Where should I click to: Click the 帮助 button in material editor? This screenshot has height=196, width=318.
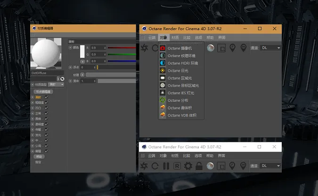point(39,156)
